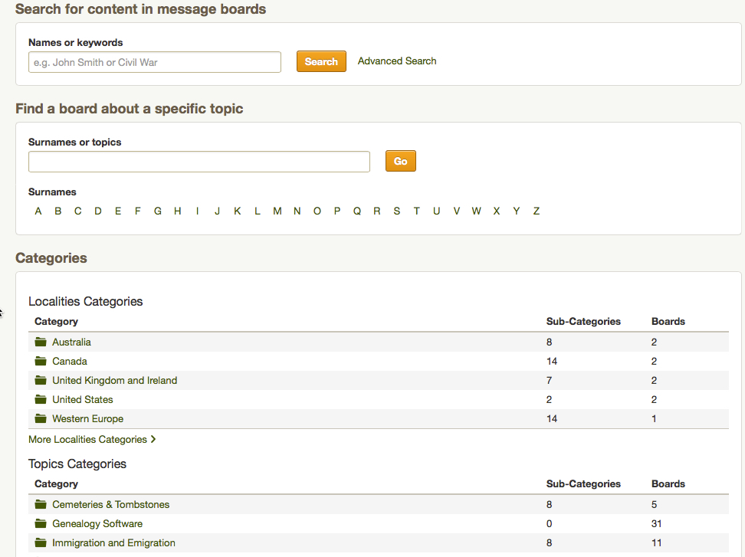
Task: Click Immigration and Emigration folder icon
Action: [41, 542]
